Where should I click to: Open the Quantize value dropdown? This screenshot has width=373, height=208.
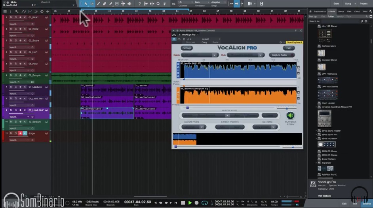186,2
